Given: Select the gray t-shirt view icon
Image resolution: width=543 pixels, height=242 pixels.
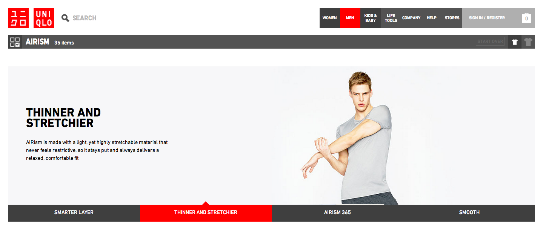Looking at the screenshot, I should (528, 42).
